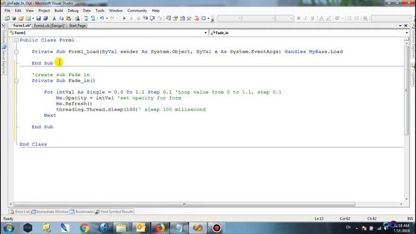Open Outlook from the taskbar

tap(141, 228)
